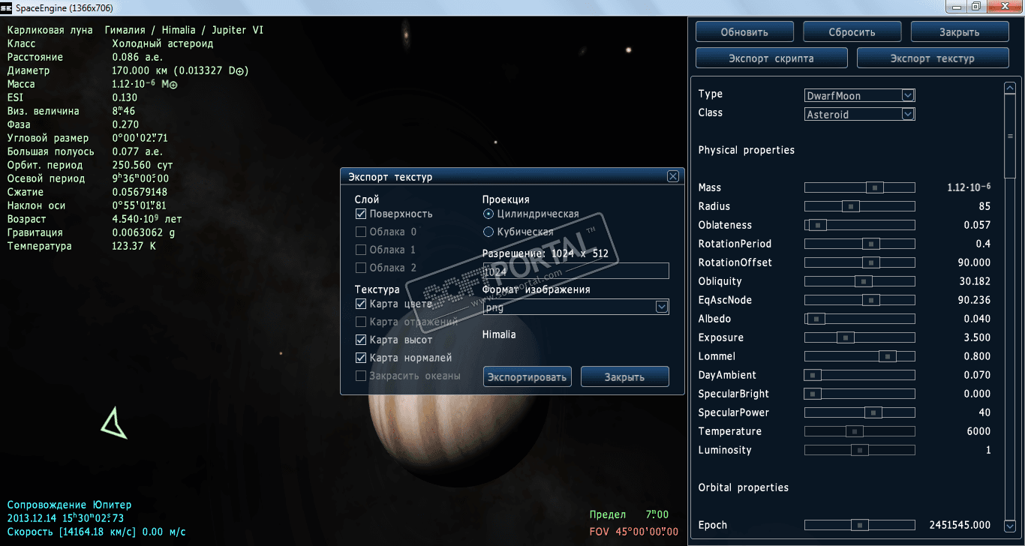Viewport: 1025px width, 546px height.
Task: Click the Albedo slider
Action: tap(860, 319)
